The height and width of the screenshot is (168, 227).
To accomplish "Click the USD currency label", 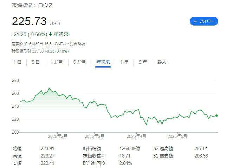I will [x=55, y=23].
